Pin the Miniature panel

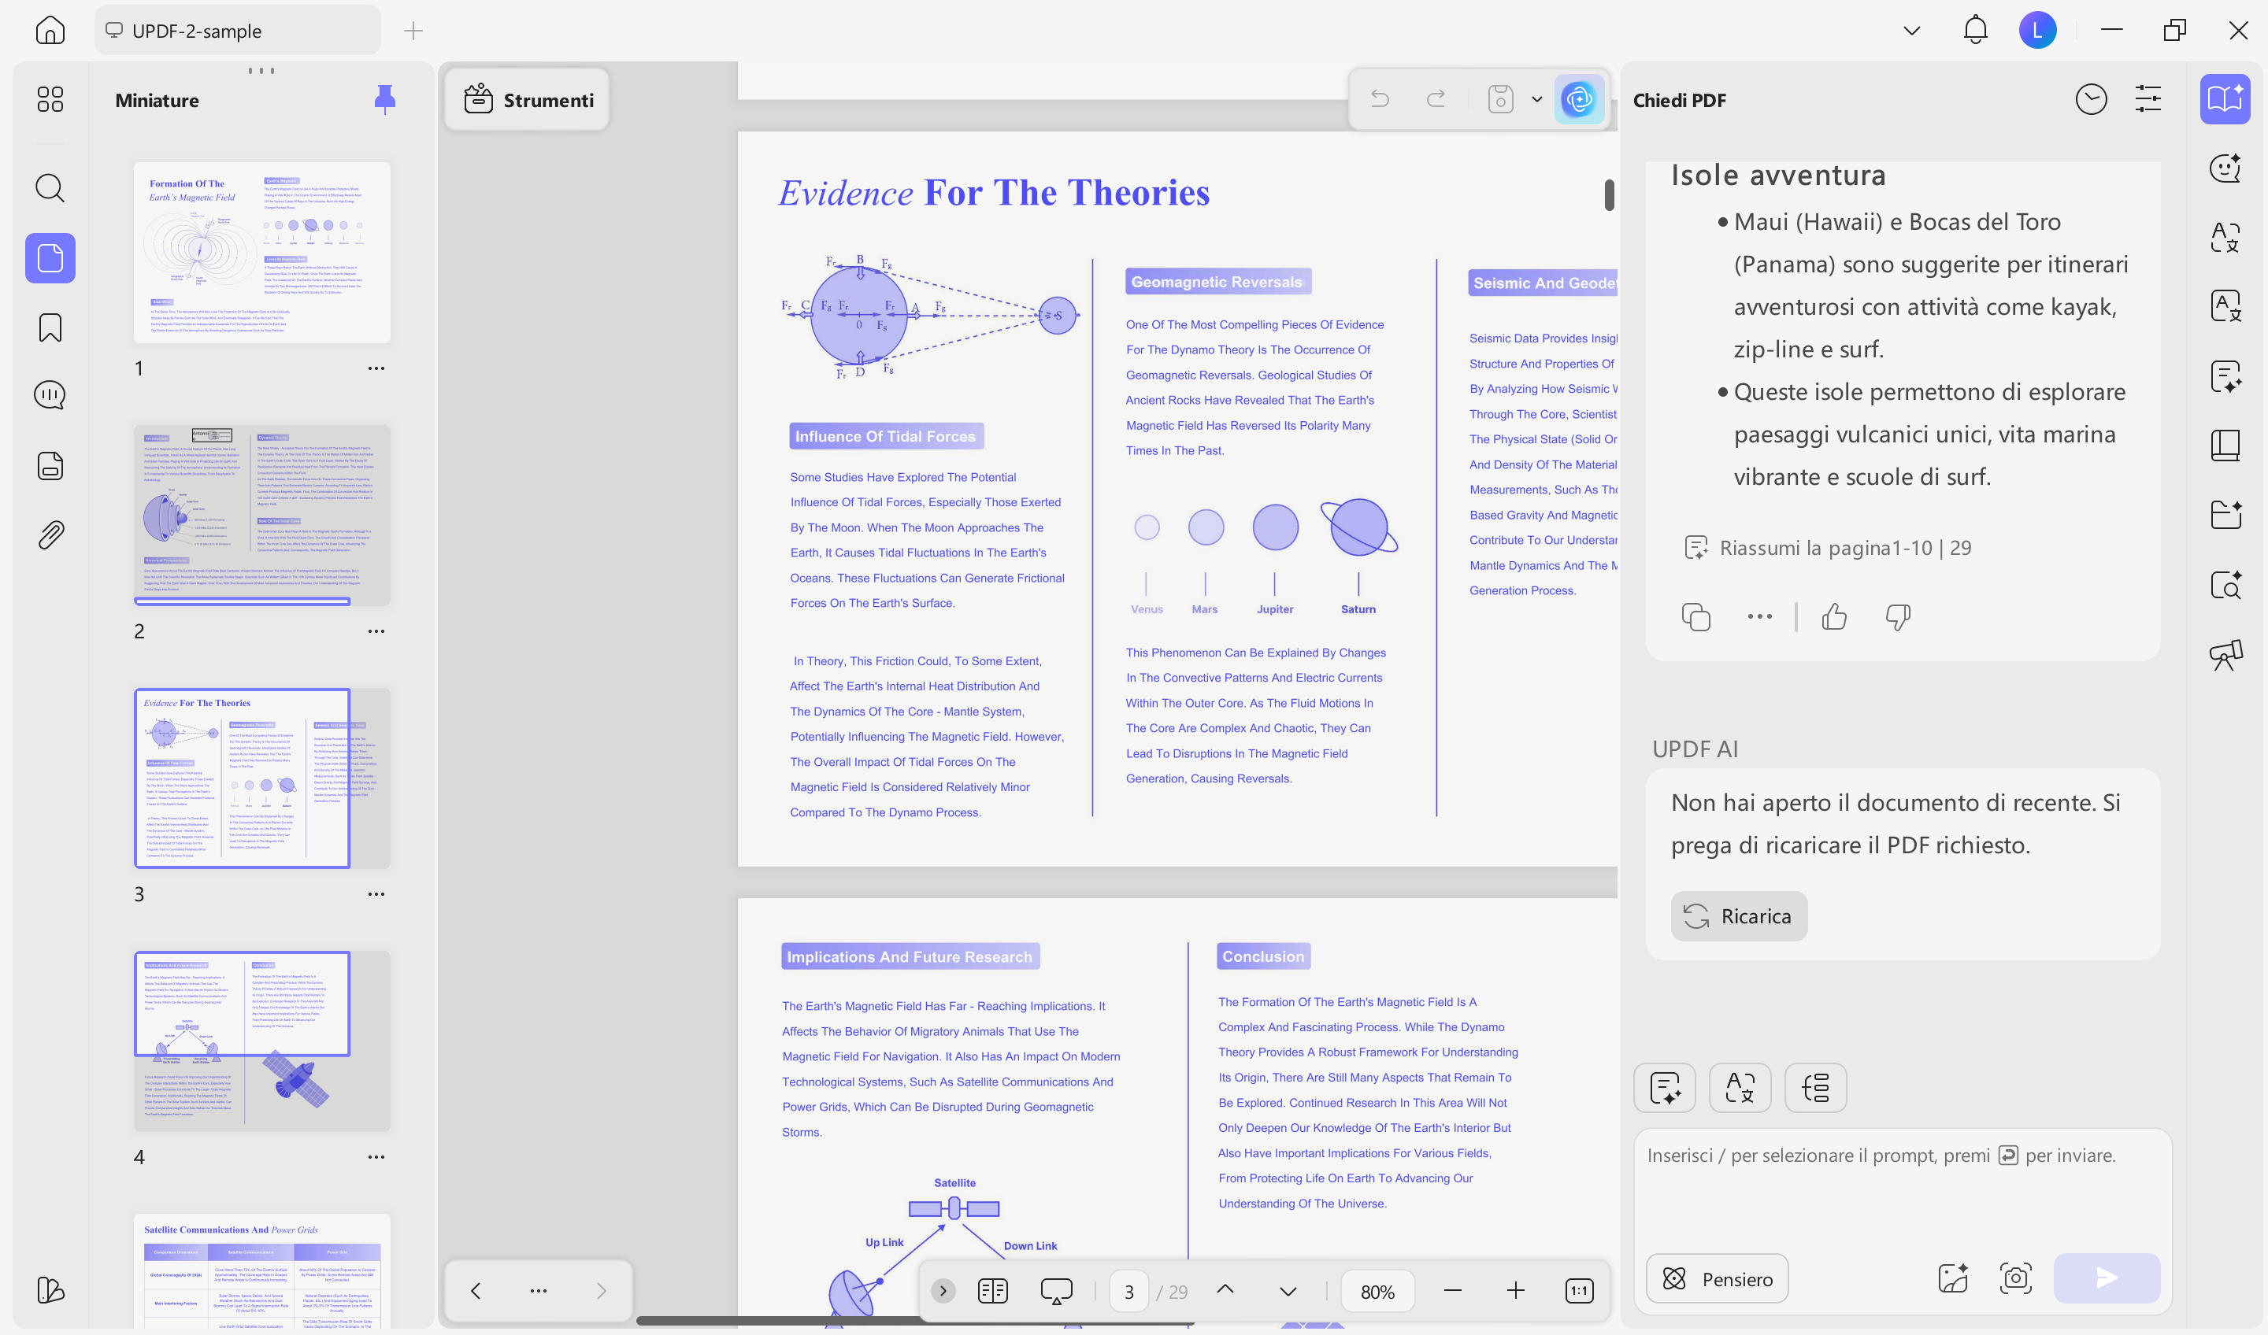(385, 100)
